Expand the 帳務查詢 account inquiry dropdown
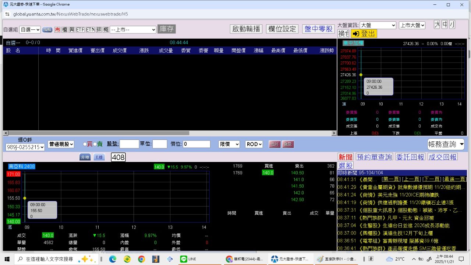Screen dimensions: 471x265 click(x=446, y=144)
